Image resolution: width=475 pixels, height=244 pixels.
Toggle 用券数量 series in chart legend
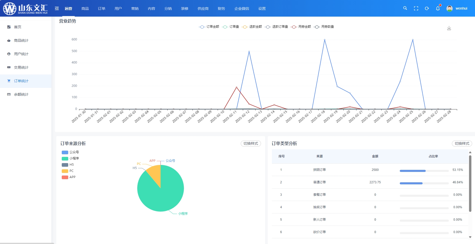click(324, 27)
